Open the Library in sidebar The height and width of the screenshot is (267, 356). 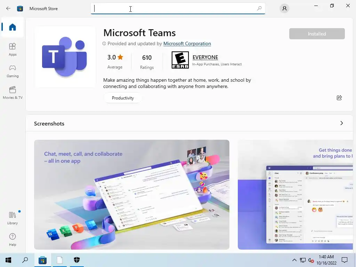coord(13,218)
